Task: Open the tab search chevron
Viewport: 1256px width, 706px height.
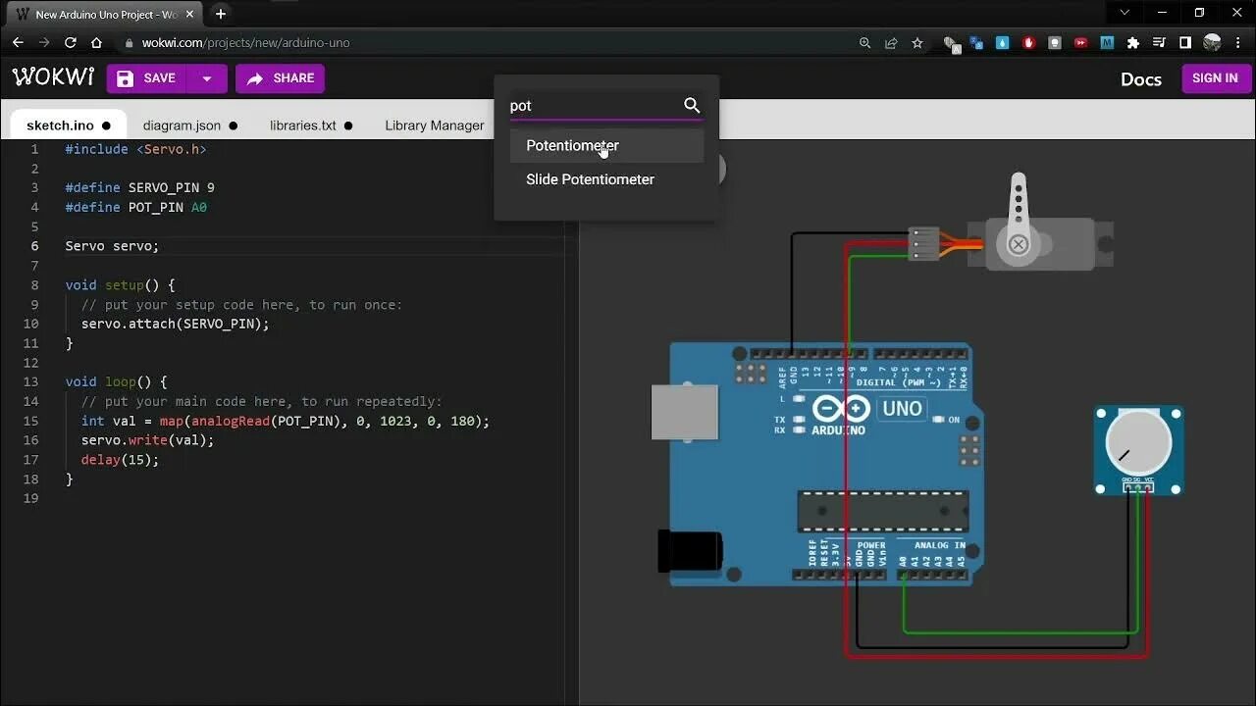Action: [x=1125, y=13]
